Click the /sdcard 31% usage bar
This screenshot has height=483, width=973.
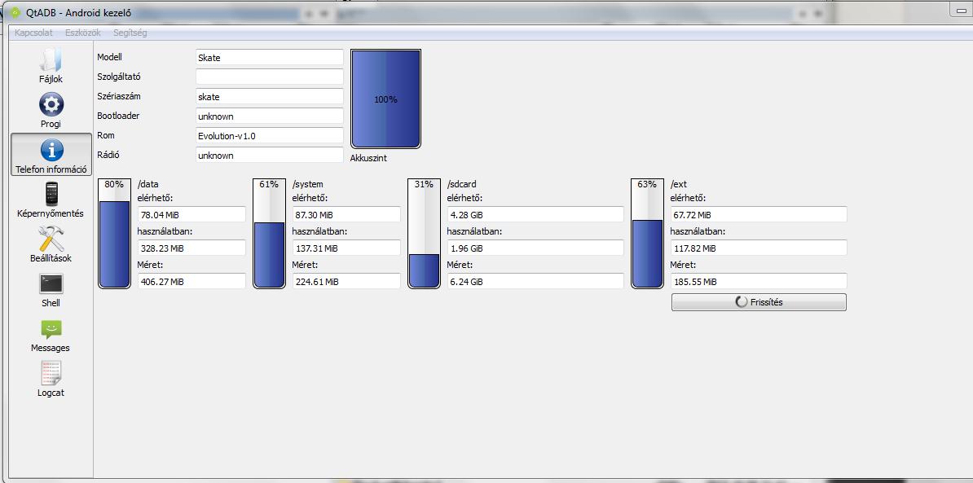pyautogui.click(x=424, y=234)
